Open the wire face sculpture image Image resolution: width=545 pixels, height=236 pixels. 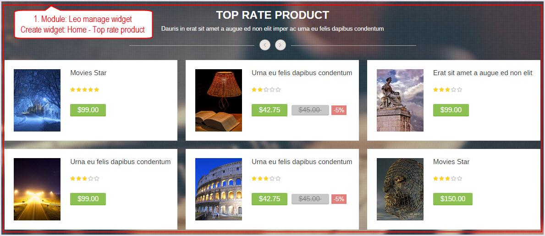click(400, 189)
